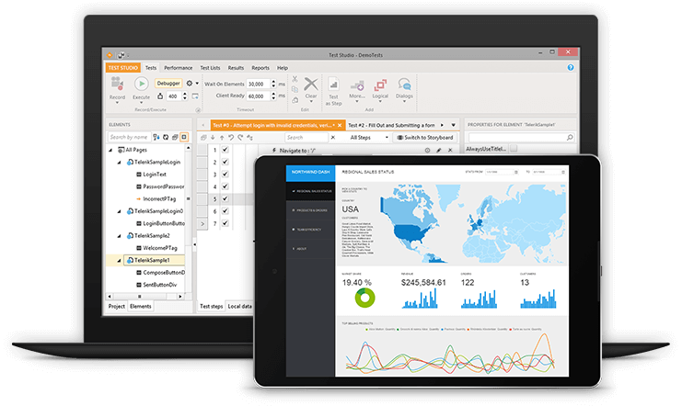The image size is (682, 406).
Task: Open Products & Orders in dashboard sidebar
Action: 310,210
